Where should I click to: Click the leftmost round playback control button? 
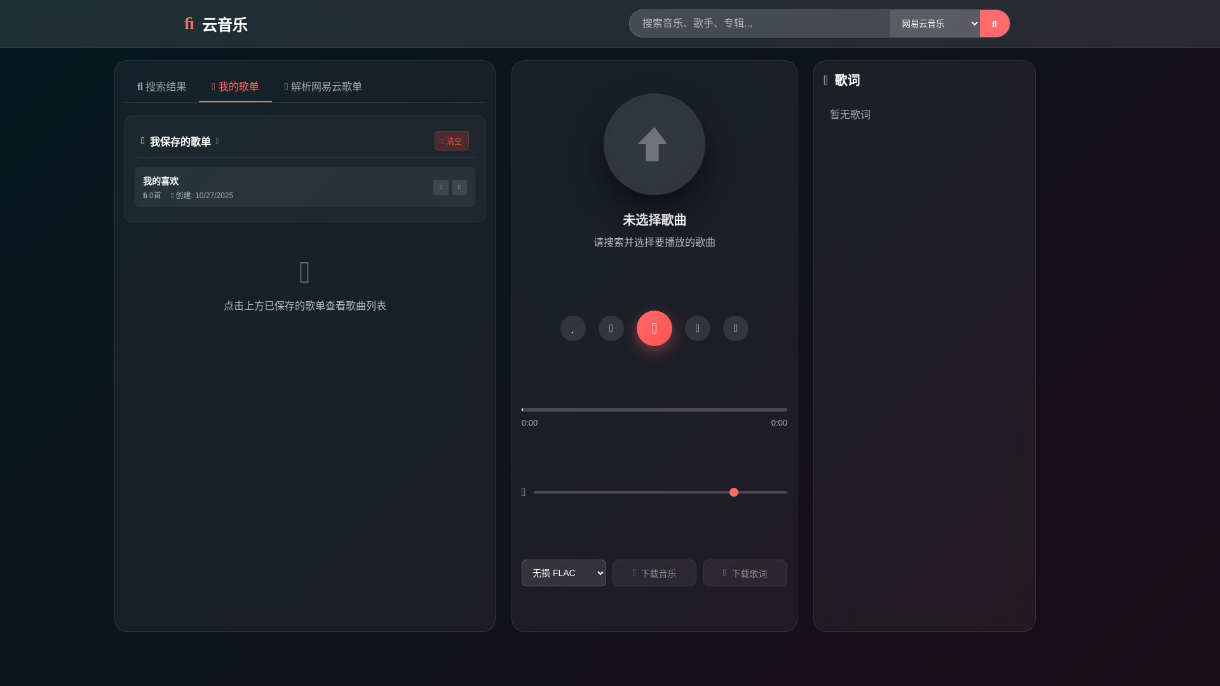[x=573, y=328]
